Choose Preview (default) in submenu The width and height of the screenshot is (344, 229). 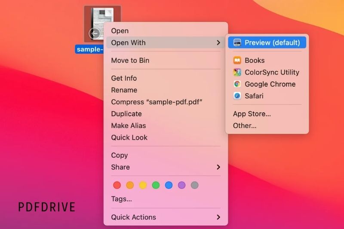(267, 43)
